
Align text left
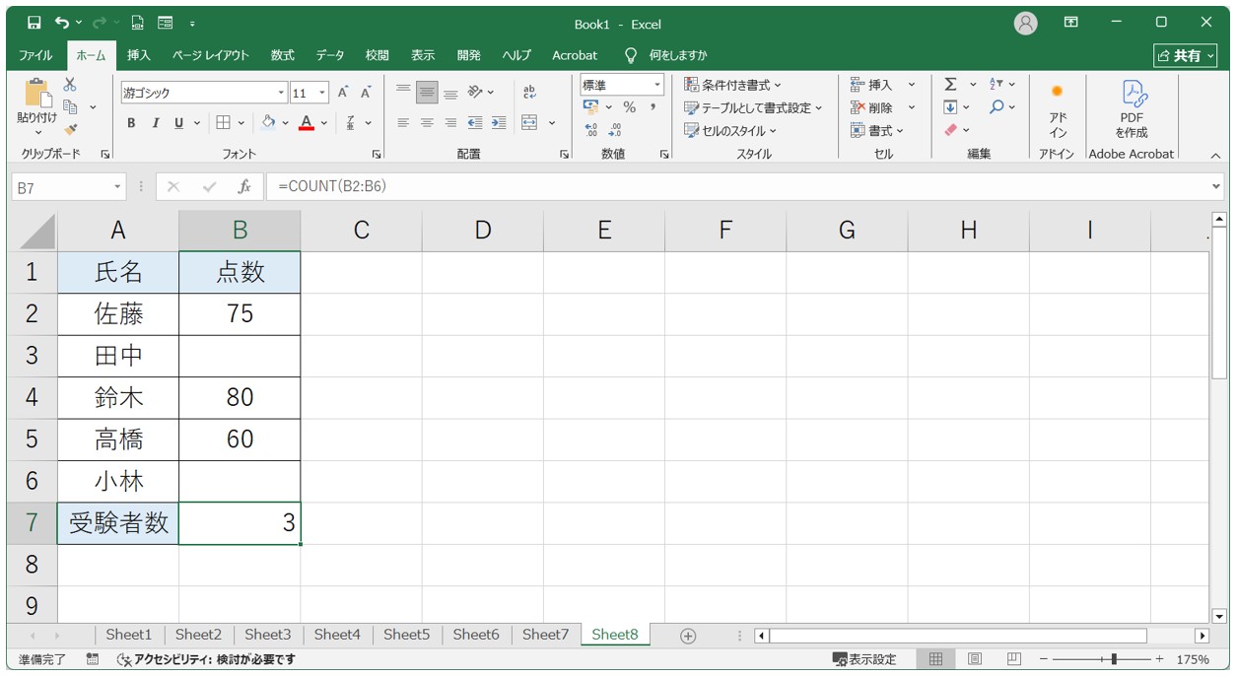tap(403, 123)
